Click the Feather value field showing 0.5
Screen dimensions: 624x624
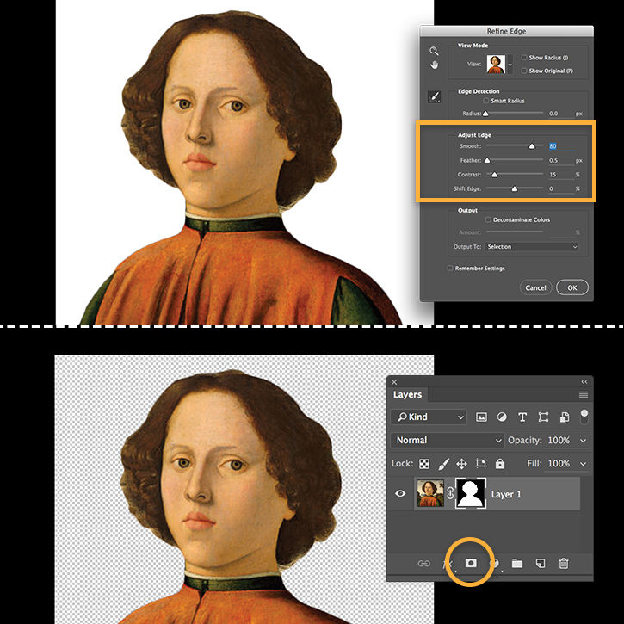tap(560, 160)
